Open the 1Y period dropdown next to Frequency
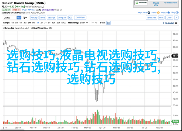182x131 pixels. [94, 23]
